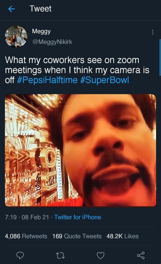Screen dimensions: 161x264
Task: View the 4,086 Retweets list
Action: point(26,236)
